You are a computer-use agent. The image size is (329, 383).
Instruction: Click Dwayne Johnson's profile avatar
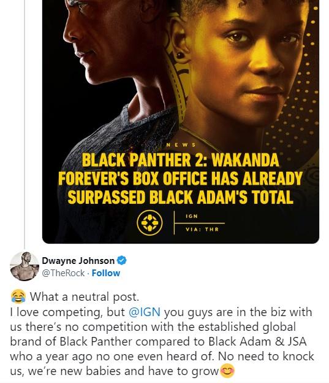click(25, 266)
